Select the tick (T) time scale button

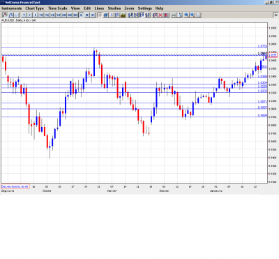pos(24,15)
